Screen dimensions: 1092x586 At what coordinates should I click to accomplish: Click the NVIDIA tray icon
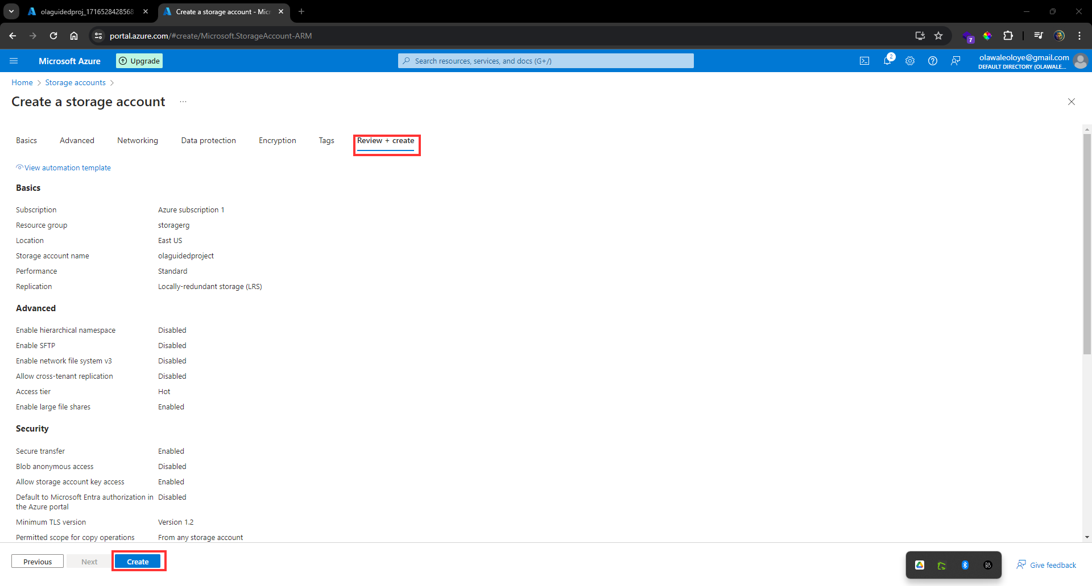[x=942, y=565]
